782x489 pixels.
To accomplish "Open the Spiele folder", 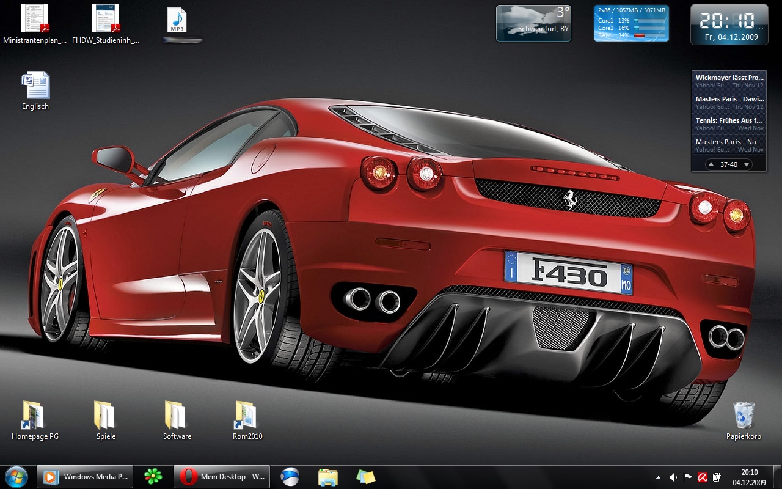I will tap(106, 416).
